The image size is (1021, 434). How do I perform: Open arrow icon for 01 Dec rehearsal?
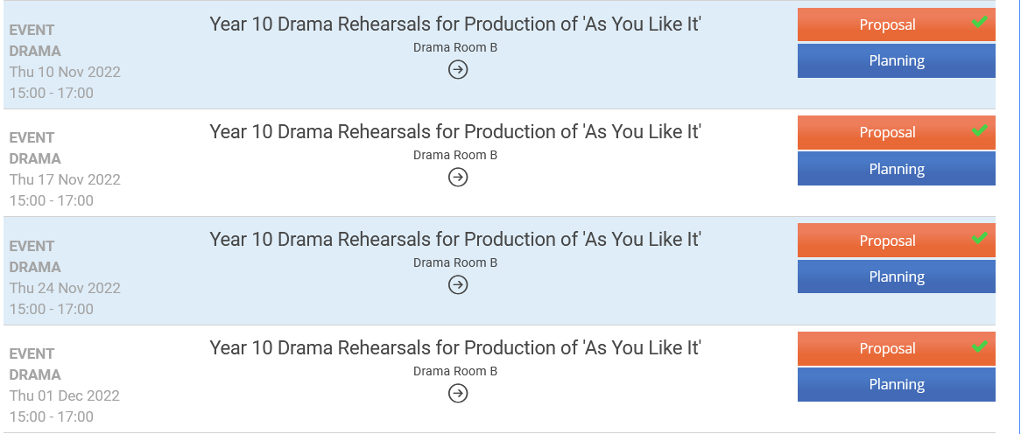457,393
